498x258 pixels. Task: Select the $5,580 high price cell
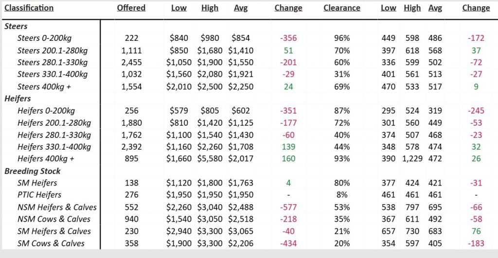tap(210, 159)
